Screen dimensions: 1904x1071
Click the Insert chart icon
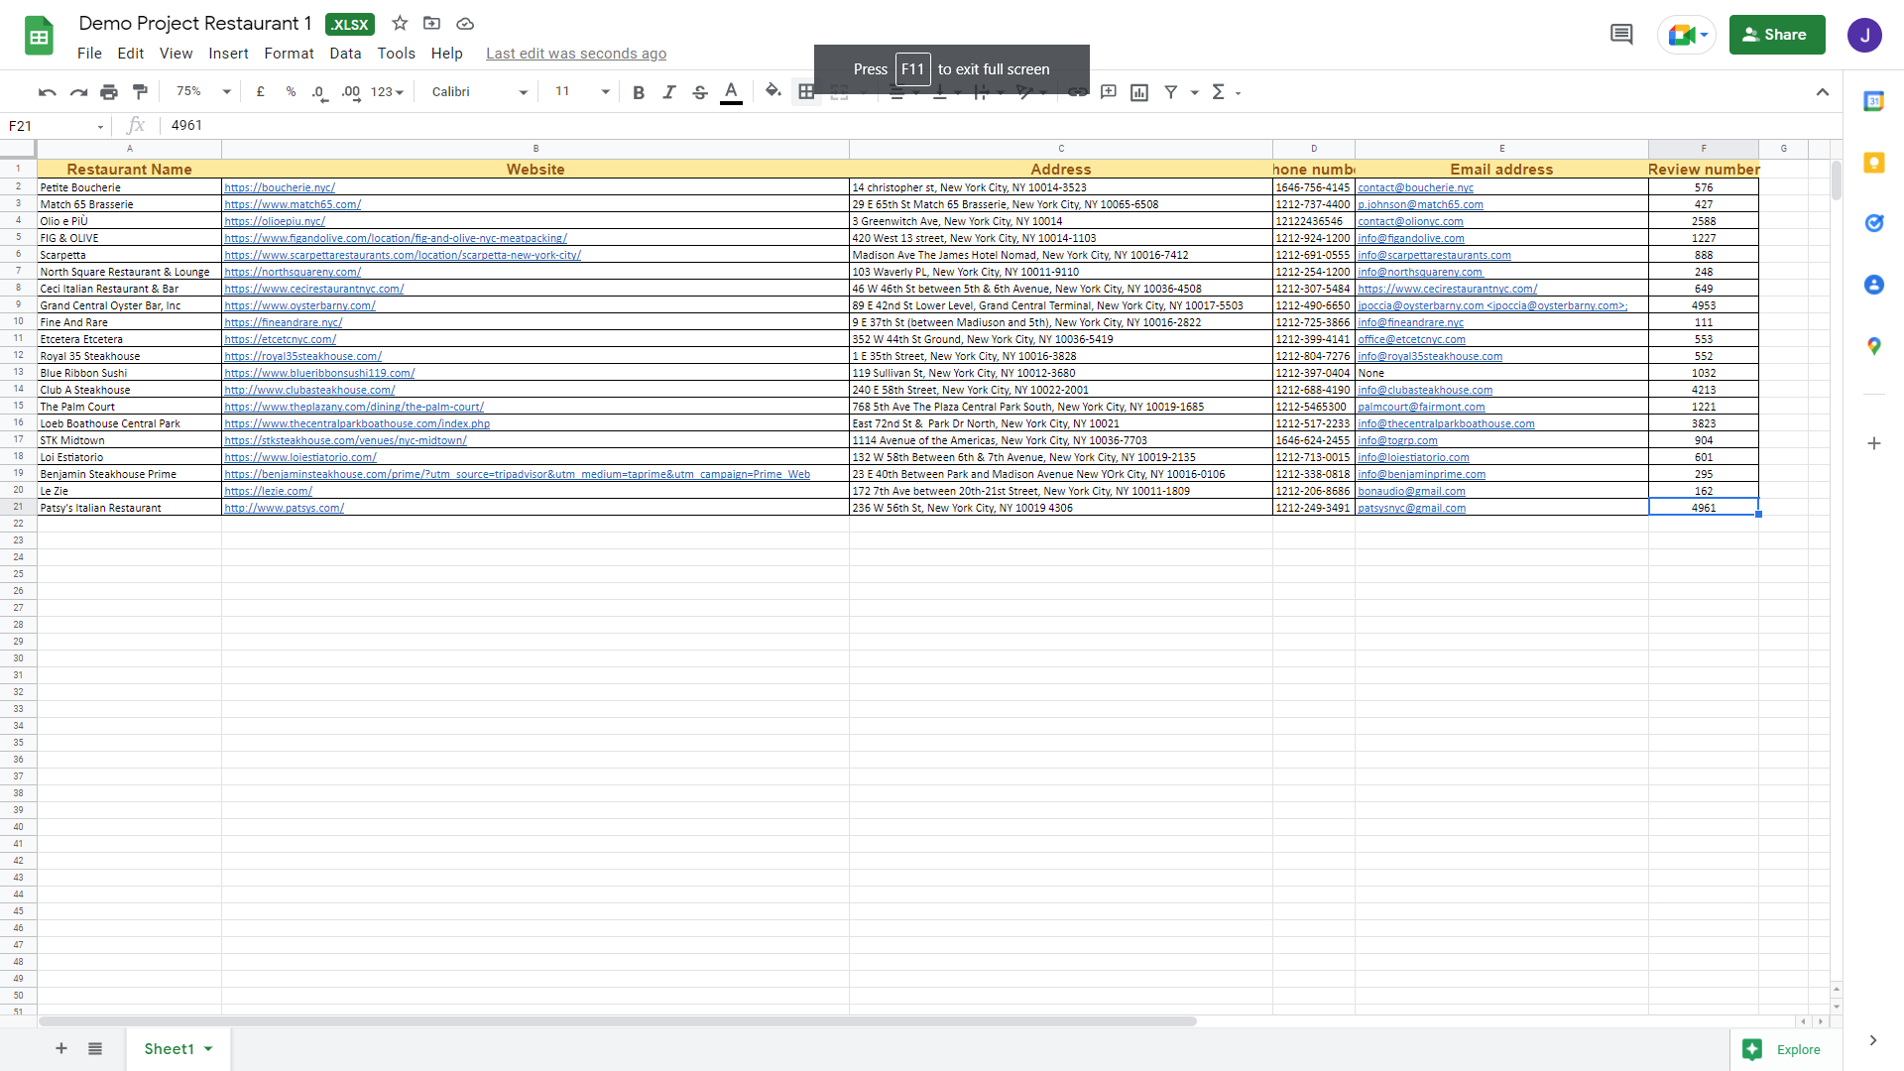[x=1139, y=92]
